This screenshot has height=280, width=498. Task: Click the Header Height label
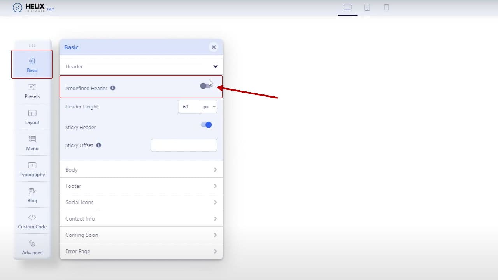click(82, 107)
